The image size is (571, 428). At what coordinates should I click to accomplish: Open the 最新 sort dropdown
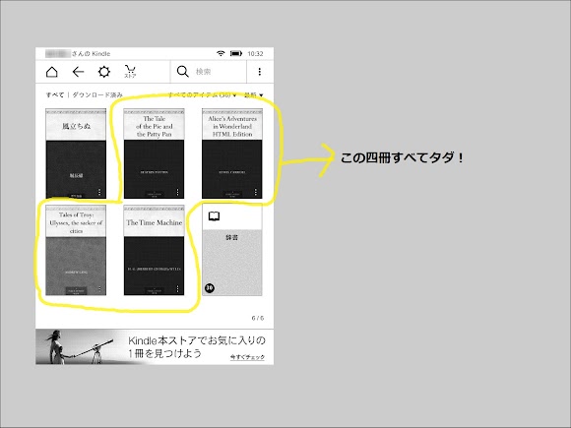(253, 95)
